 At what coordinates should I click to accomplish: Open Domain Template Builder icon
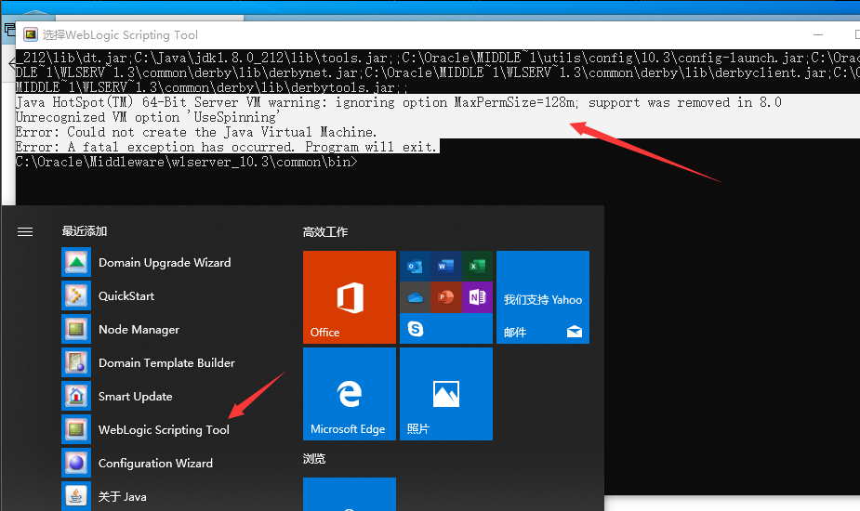pos(76,362)
